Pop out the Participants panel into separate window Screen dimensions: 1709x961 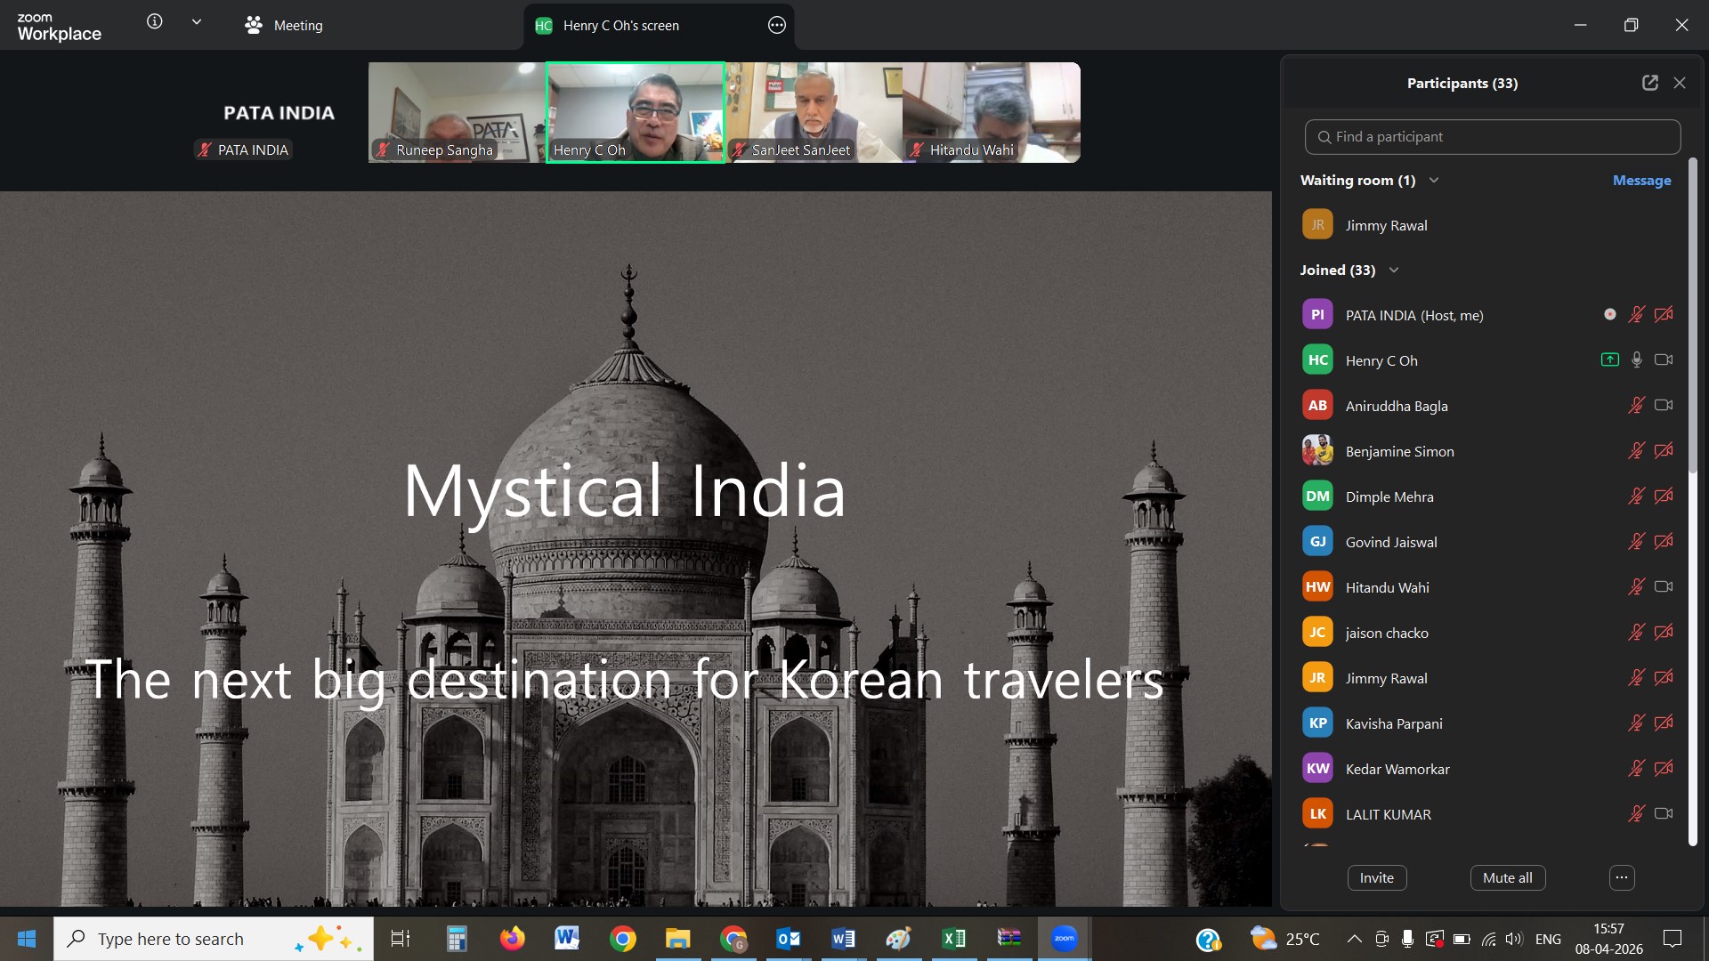coord(1649,82)
